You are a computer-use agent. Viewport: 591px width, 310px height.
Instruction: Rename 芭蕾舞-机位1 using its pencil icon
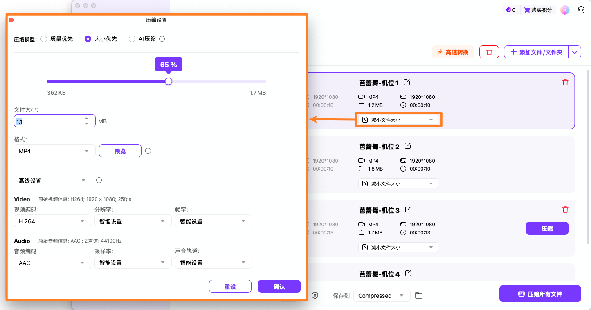tap(407, 82)
